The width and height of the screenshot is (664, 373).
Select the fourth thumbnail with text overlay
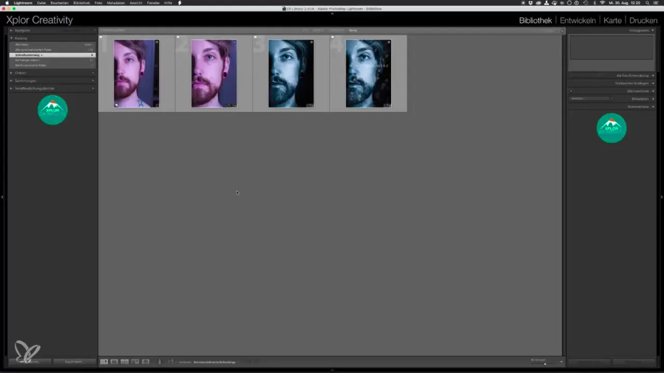[x=368, y=74]
